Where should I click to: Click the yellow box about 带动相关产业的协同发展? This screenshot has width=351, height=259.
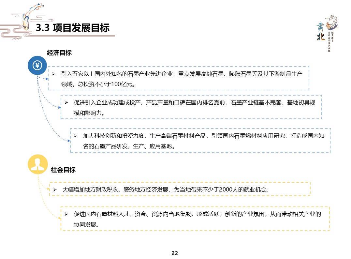click(195, 219)
